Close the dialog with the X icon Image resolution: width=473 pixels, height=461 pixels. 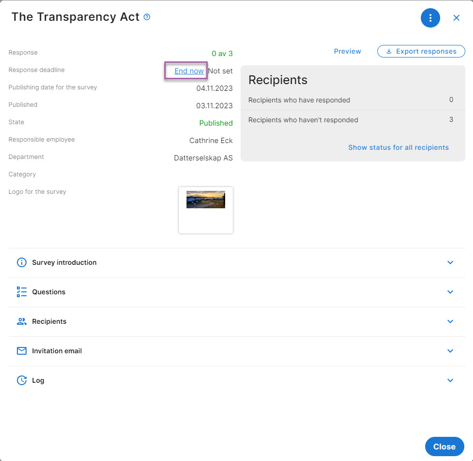pos(456,18)
